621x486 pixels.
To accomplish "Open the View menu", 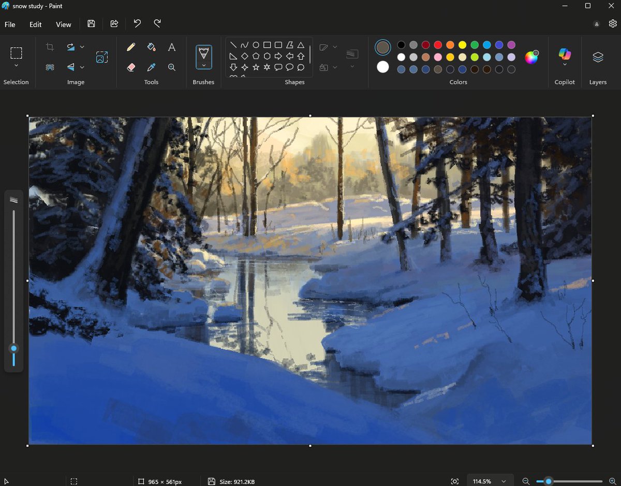I will coord(64,24).
